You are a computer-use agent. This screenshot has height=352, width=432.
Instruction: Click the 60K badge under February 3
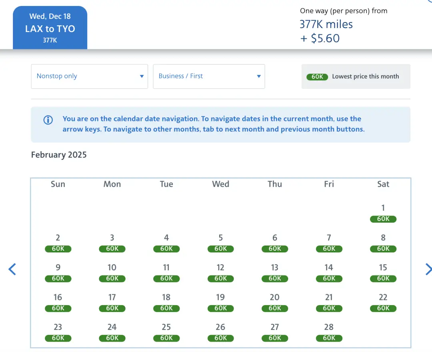pos(112,249)
